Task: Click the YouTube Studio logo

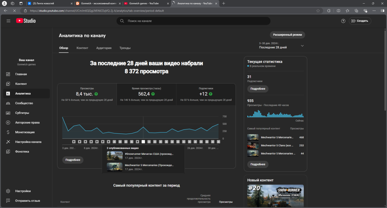Action: click(26, 21)
